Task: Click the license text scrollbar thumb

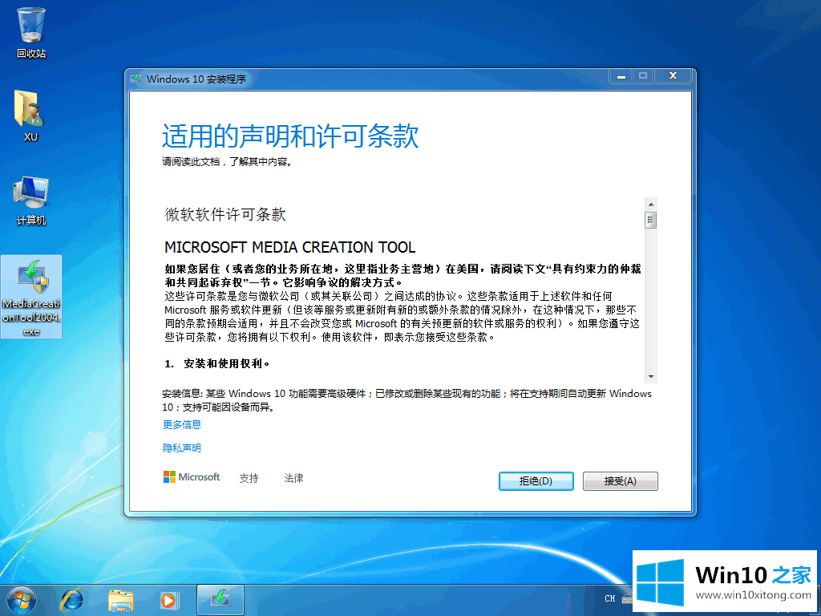Action: click(x=651, y=220)
